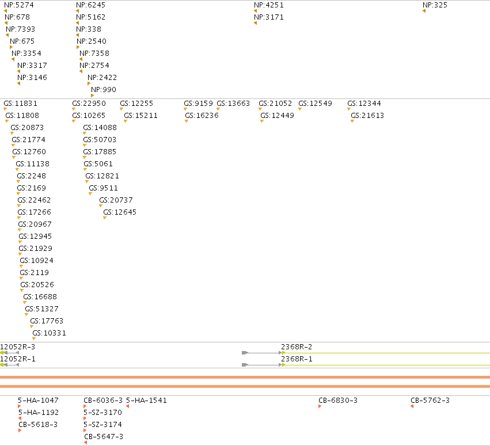Click the NP:3317 feature label

(x=32, y=66)
